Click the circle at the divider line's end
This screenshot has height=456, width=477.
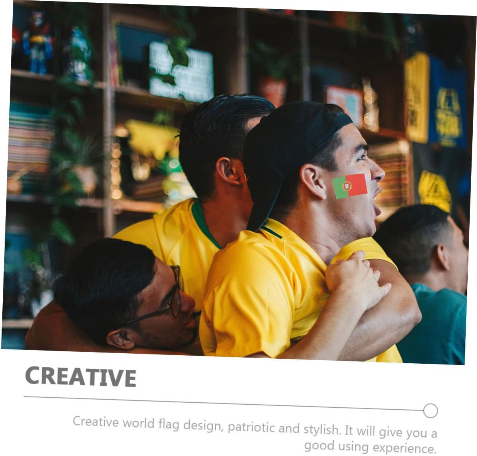coord(430,411)
